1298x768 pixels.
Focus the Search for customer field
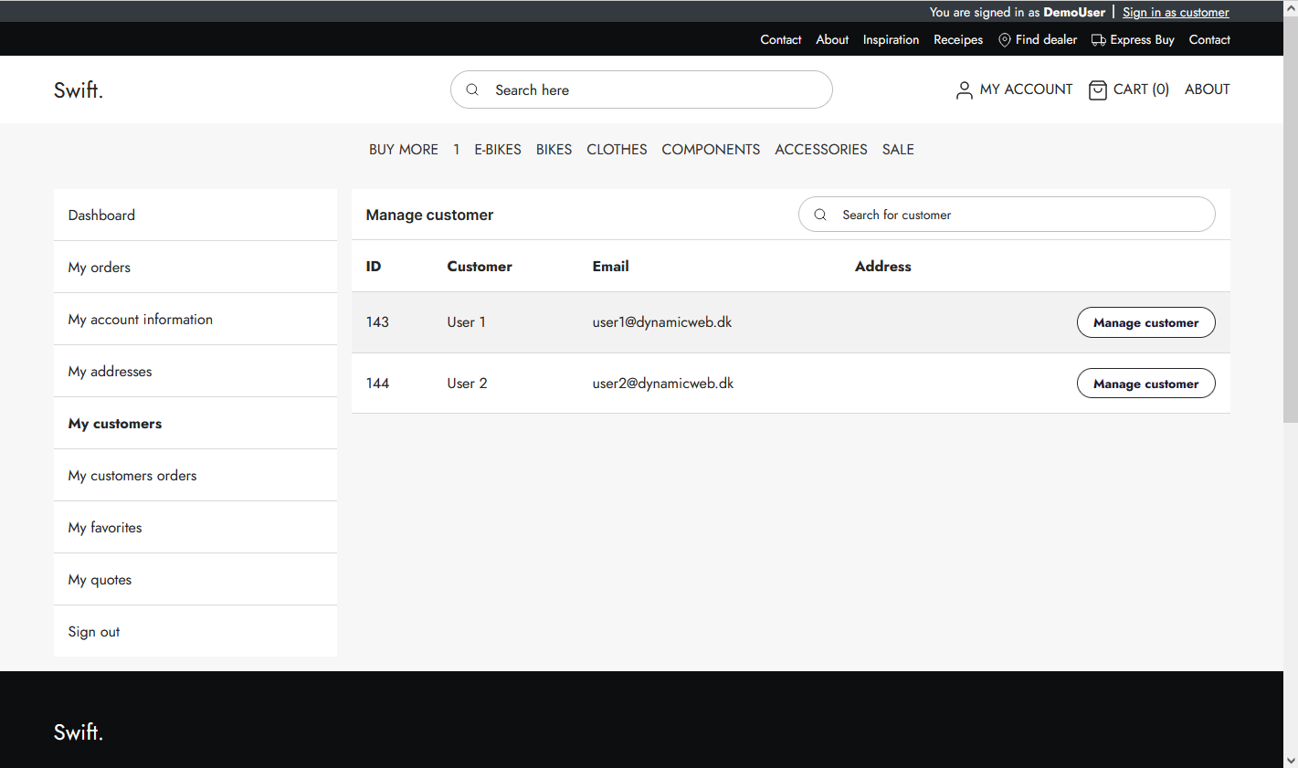(x=1007, y=215)
